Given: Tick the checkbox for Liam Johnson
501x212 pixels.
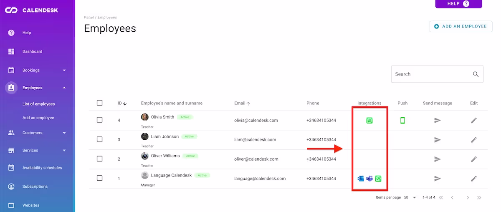Looking at the screenshot, I should pos(99,139).
